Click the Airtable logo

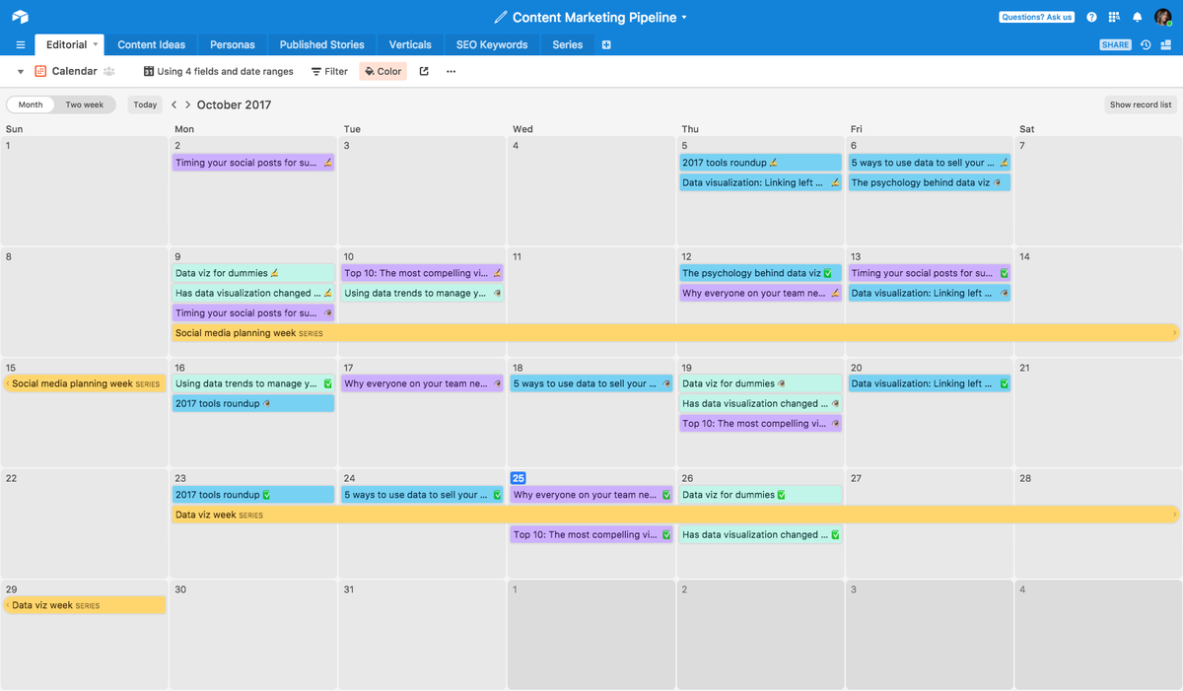pyautogui.click(x=20, y=16)
